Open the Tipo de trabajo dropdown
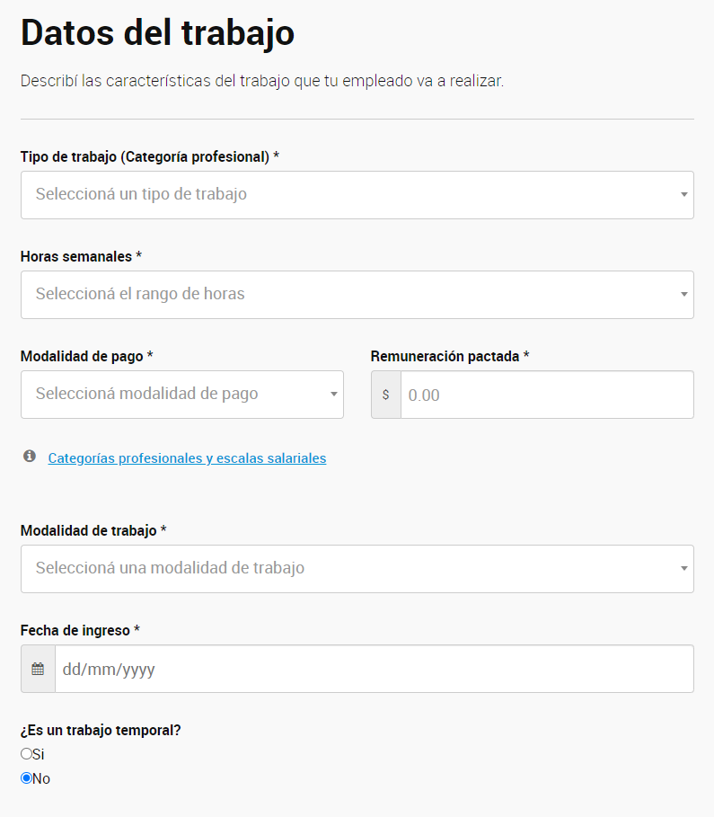This screenshot has height=817, width=714. [x=357, y=195]
